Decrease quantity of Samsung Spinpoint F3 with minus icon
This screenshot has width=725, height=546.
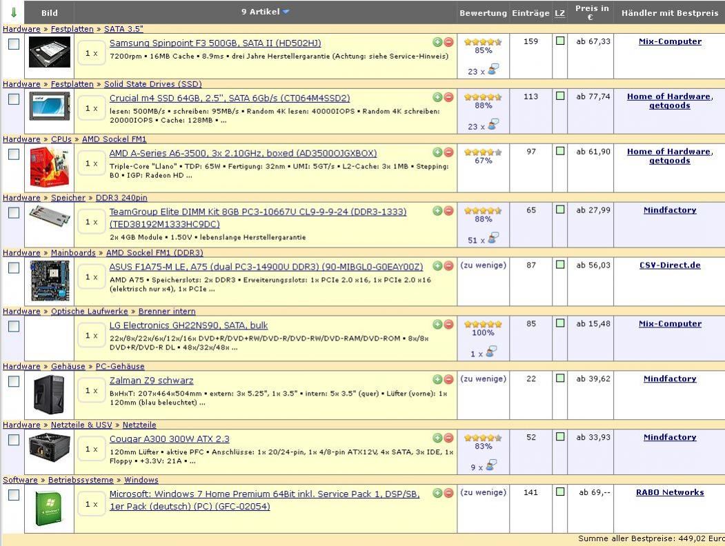[448, 43]
